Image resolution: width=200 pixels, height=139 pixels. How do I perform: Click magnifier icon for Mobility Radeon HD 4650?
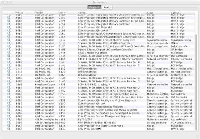9,123
